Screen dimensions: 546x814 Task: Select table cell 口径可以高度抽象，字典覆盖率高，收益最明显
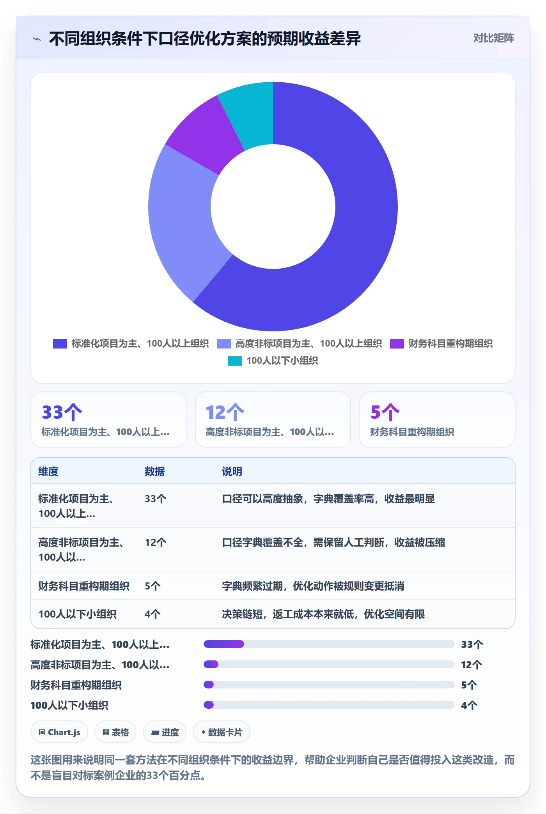click(x=328, y=499)
